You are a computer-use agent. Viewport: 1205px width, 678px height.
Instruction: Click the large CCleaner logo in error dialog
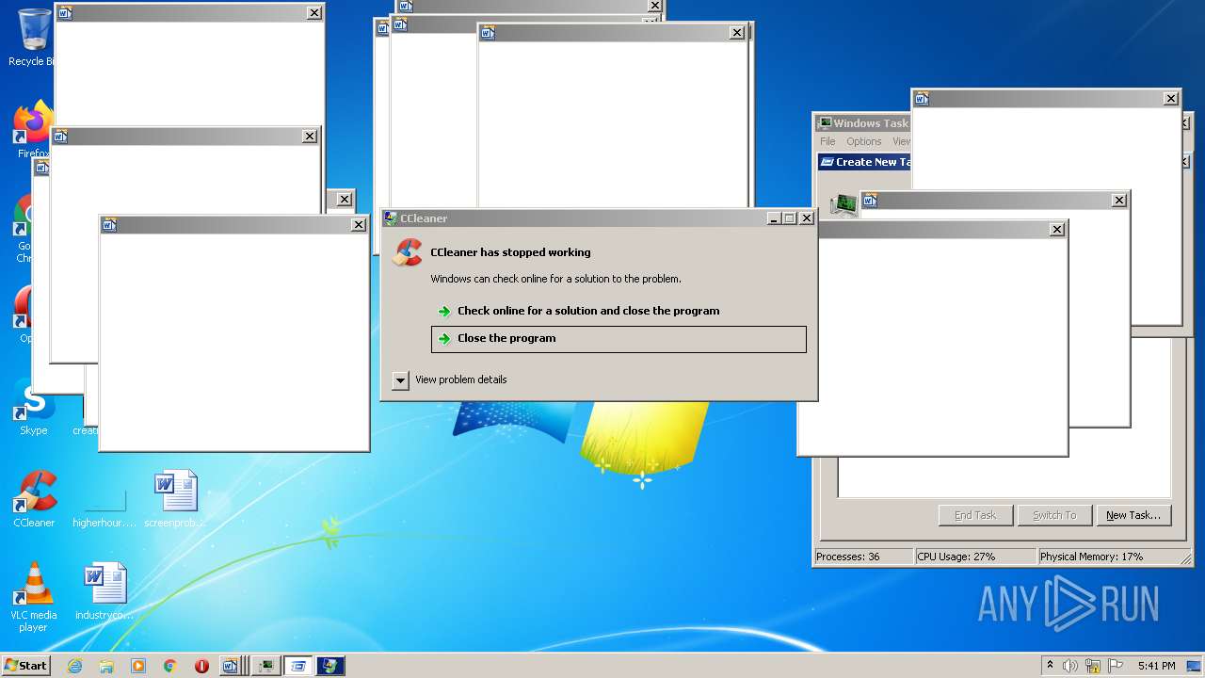pyautogui.click(x=408, y=252)
